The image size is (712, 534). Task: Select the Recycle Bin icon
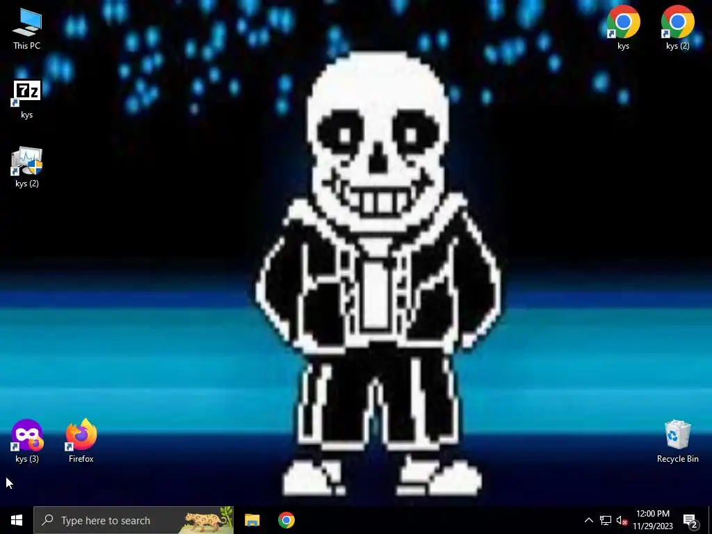[677, 441]
